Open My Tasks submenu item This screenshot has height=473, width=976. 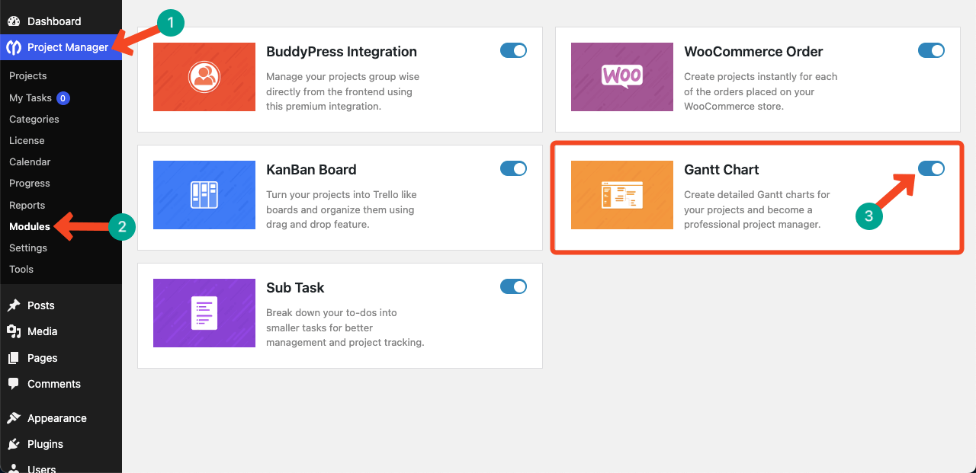point(30,97)
